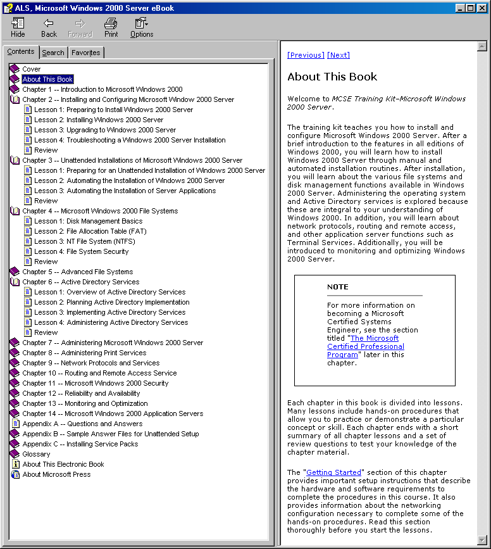Viewport: 491px width, 549px height.
Task: Select Chapter 14 -- Microsoft Windows 2000 Application Servers
Action: [x=113, y=414]
